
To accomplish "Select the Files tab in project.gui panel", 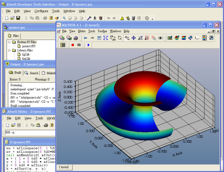I will [x=14, y=36].
